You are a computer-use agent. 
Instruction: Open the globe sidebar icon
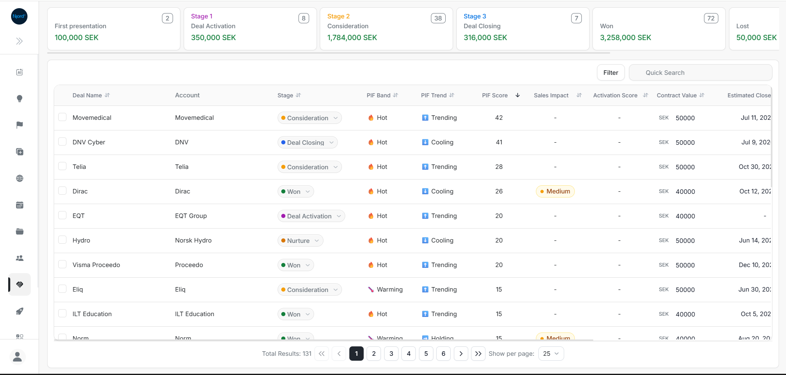[19, 178]
